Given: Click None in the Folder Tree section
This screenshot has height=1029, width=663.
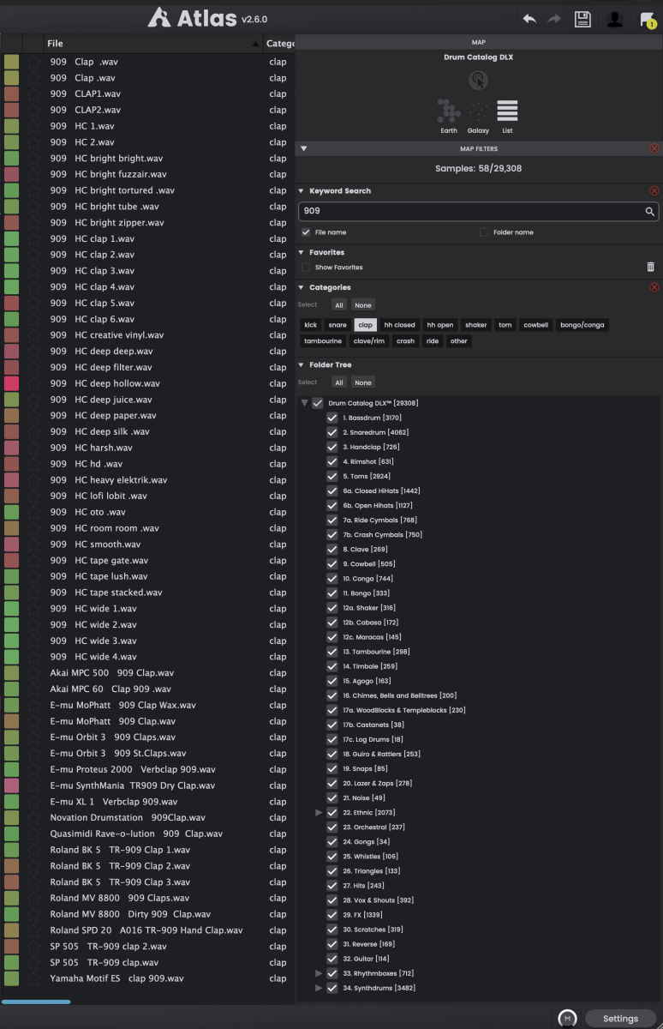Looking at the screenshot, I should (x=363, y=382).
